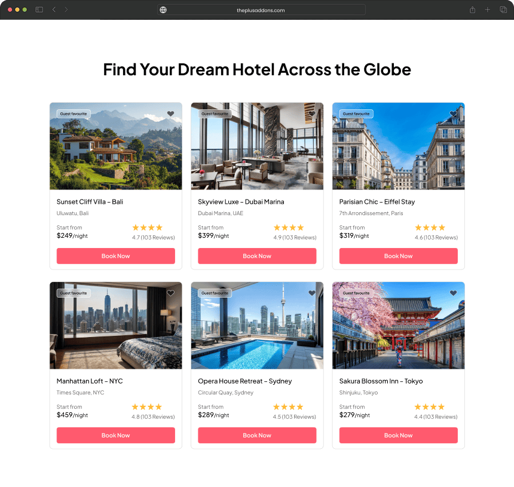The height and width of the screenshot is (487, 514).
Task: Click the globe icon in address bar
Action: tap(163, 10)
